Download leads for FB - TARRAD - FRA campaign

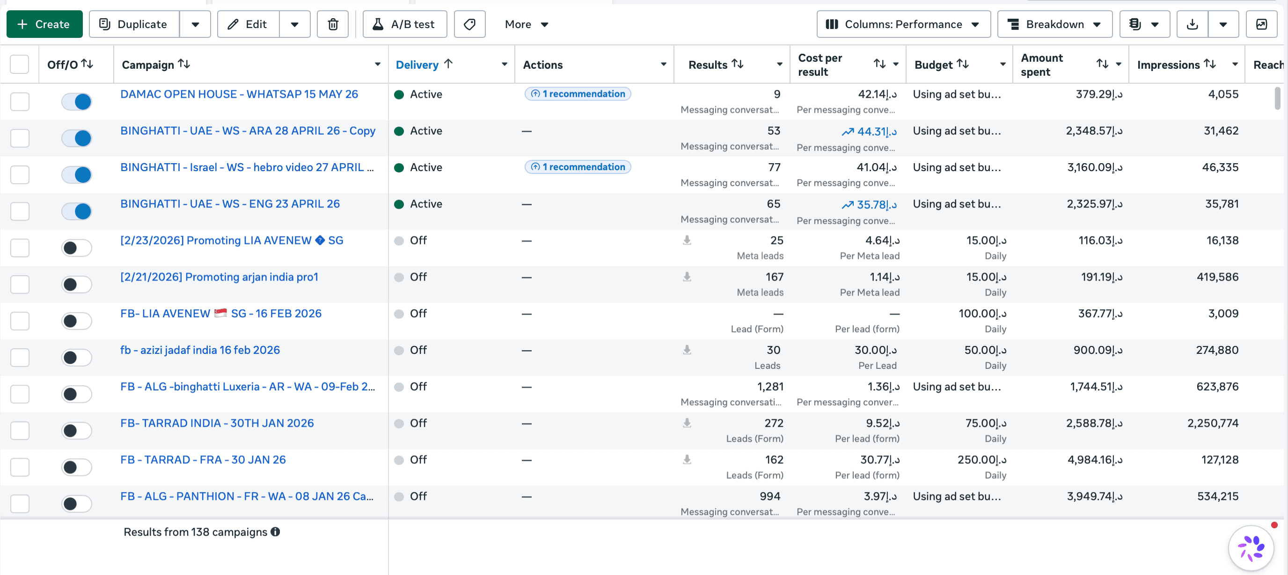point(687,460)
